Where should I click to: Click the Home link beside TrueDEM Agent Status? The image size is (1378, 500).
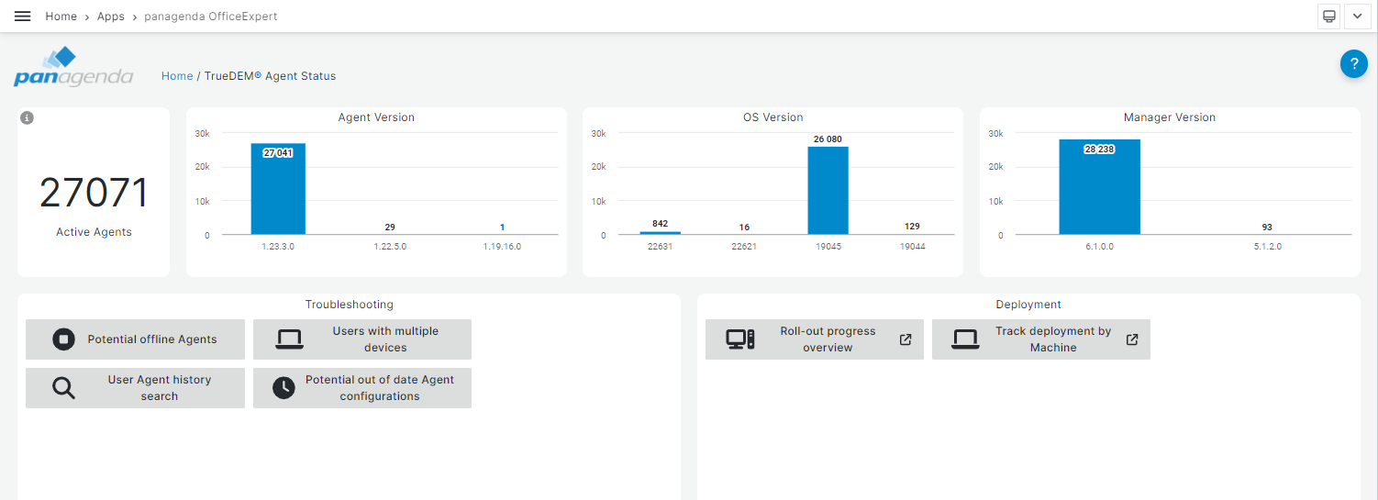pyautogui.click(x=177, y=76)
